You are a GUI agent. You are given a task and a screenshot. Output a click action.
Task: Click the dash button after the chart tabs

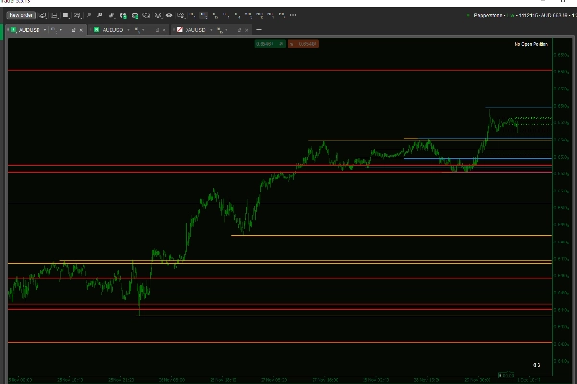click(259, 30)
